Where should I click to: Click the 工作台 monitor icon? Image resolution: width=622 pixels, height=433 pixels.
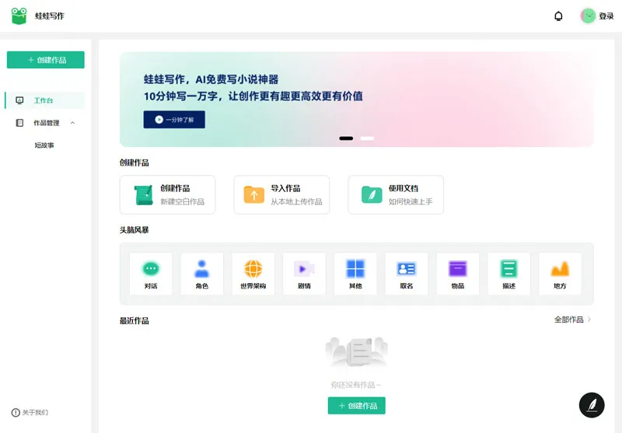[x=19, y=100]
